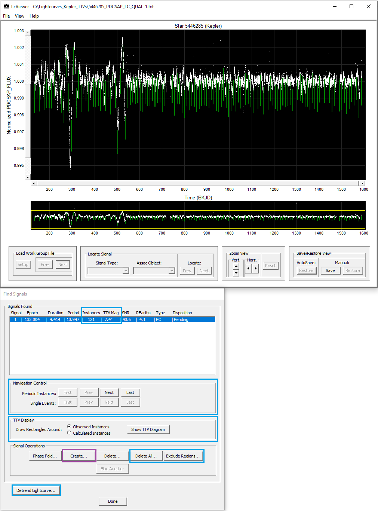Select the Observed Instances radio button
This screenshot has height=511, width=378.
(x=69, y=426)
